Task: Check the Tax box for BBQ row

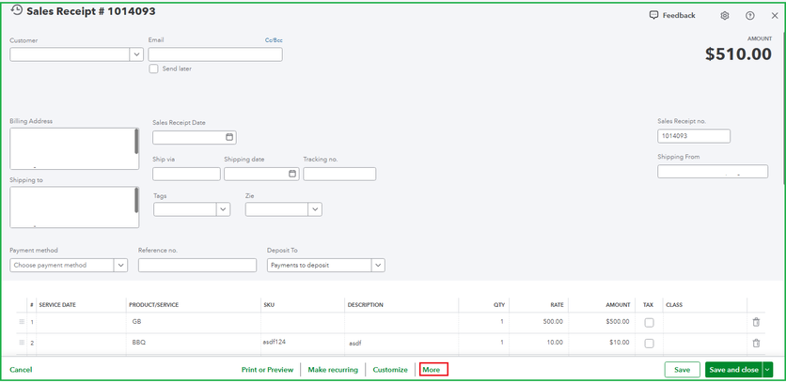Action: [x=649, y=344]
